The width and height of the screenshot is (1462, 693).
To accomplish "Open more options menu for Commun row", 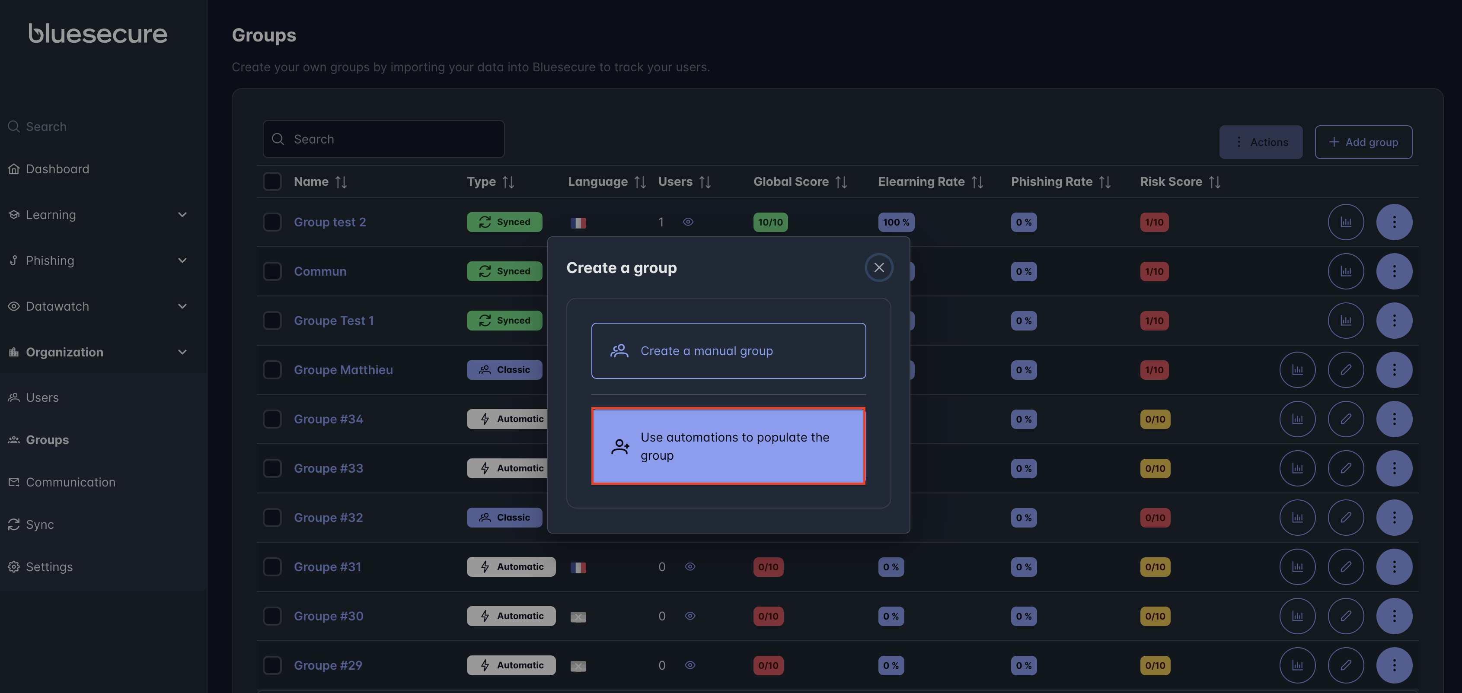I will (x=1394, y=271).
